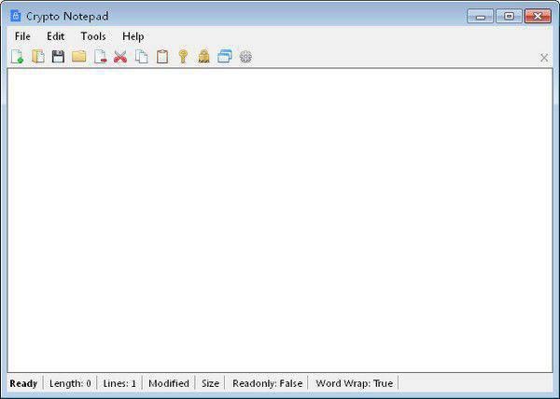Viewport: 560px width, 399px height.
Task: Click the Crypto Notepad title bar lock icon
Action: coord(15,16)
